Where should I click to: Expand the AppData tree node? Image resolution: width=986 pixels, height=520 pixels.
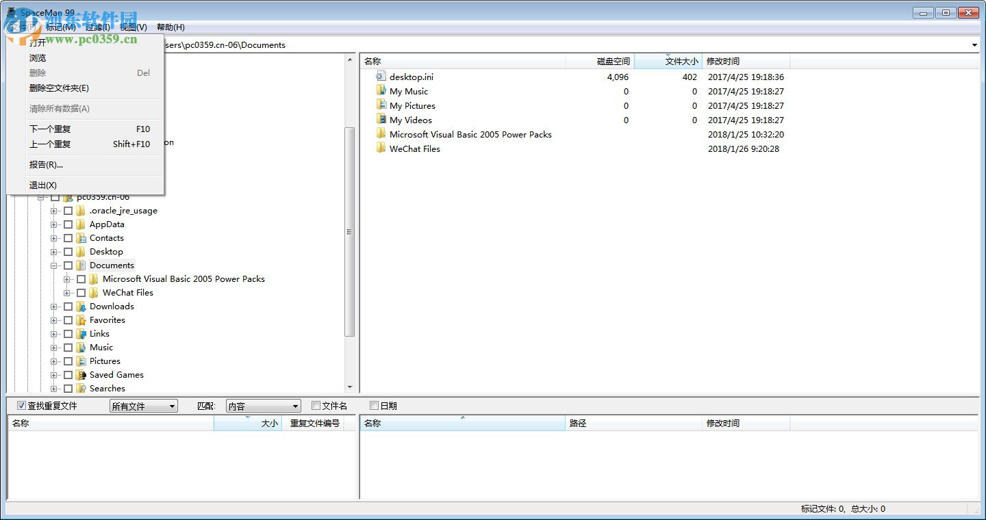(54, 224)
